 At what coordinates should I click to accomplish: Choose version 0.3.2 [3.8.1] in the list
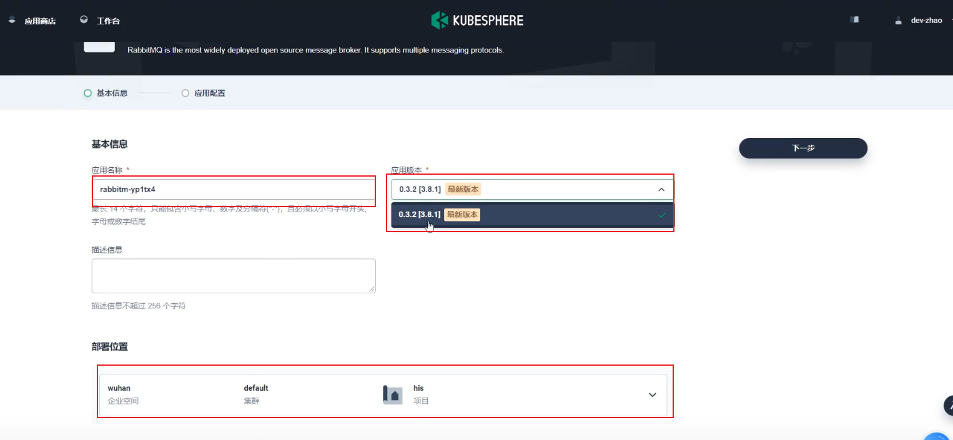533,215
